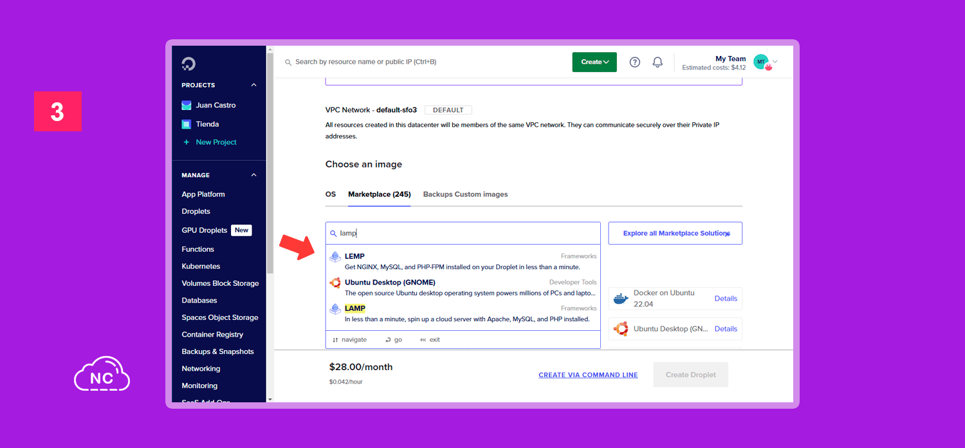Select the Marketplace (245) tab
The image size is (965, 448).
pos(380,194)
